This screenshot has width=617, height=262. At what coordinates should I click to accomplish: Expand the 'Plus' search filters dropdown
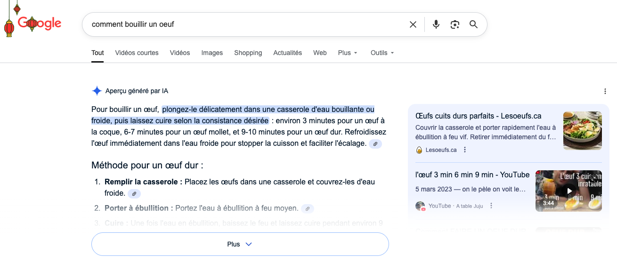(348, 53)
